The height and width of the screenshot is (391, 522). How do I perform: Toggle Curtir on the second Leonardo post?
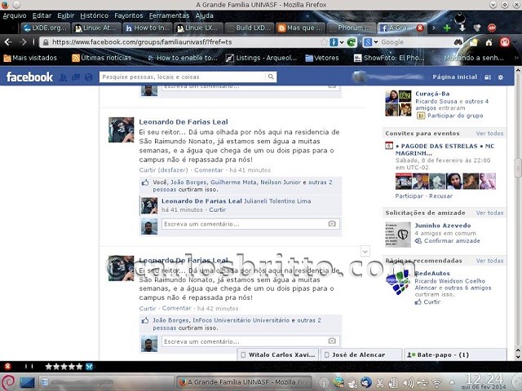tap(147, 309)
